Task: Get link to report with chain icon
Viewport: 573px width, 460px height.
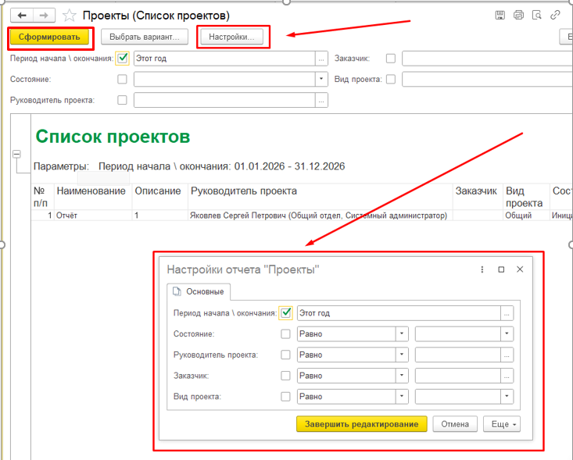Action: point(556,15)
